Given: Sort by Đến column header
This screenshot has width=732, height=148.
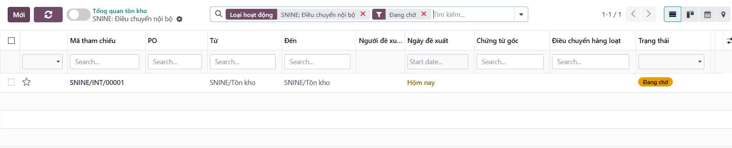Looking at the screenshot, I should pos(290,41).
